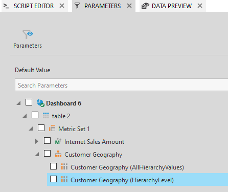The width and height of the screenshot is (228, 192).
Task: Click the Data Preview eye icon
Action: tap(145, 6)
